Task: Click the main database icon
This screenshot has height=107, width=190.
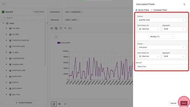Action: click(x=7, y=23)
